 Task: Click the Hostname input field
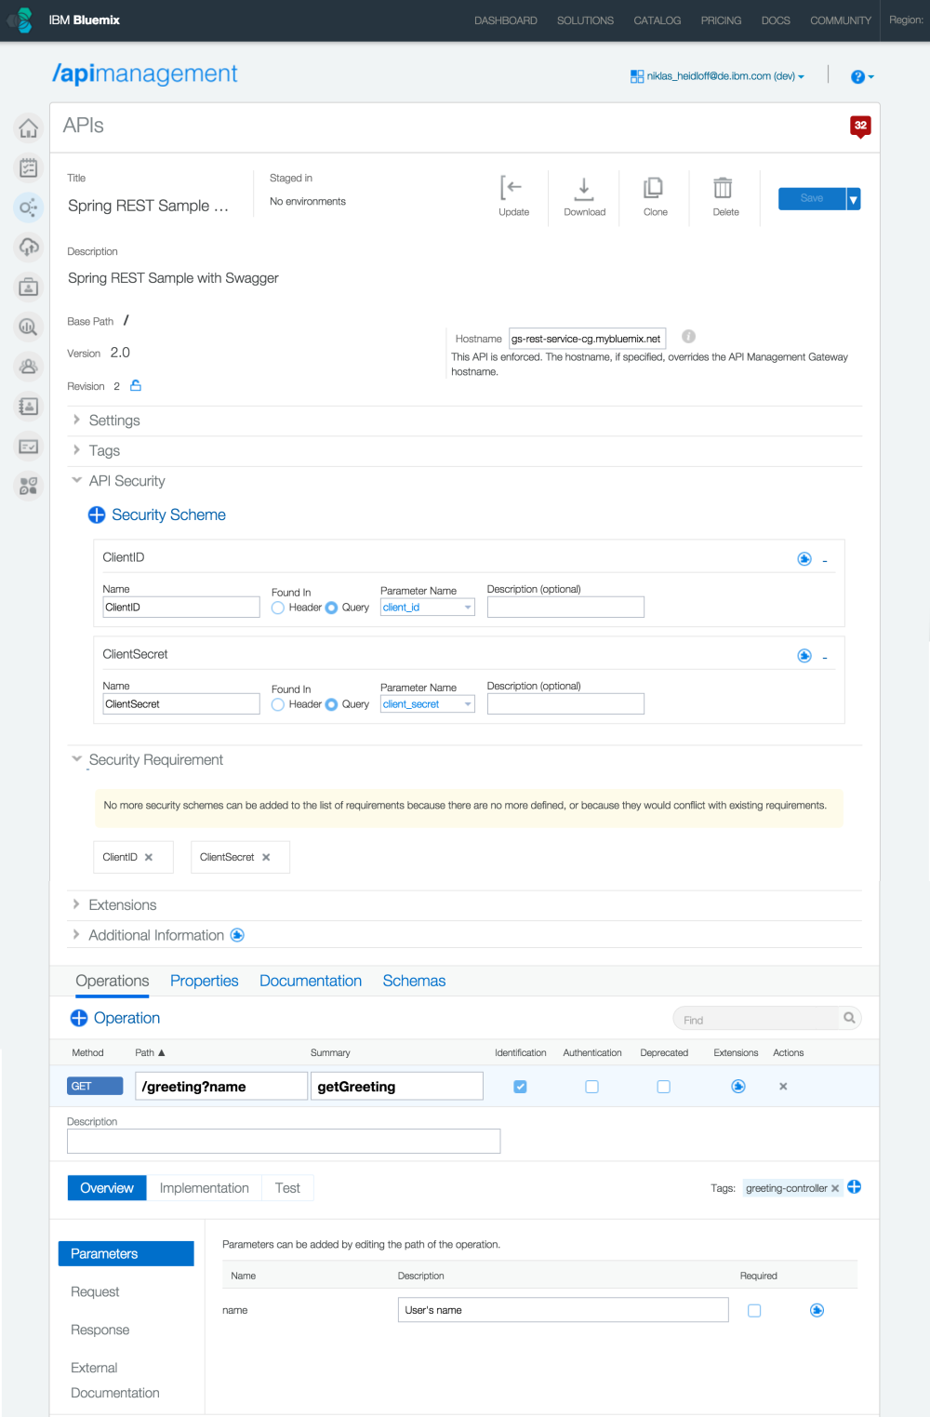pyautogui.click(x=587, y=339)
